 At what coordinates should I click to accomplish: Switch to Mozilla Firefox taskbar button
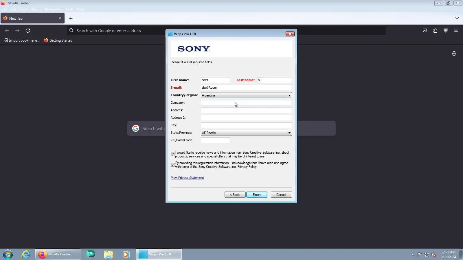(58, 254)
